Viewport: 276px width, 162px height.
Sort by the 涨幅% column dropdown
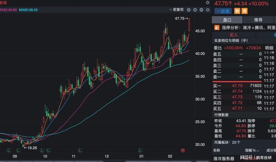252,150
